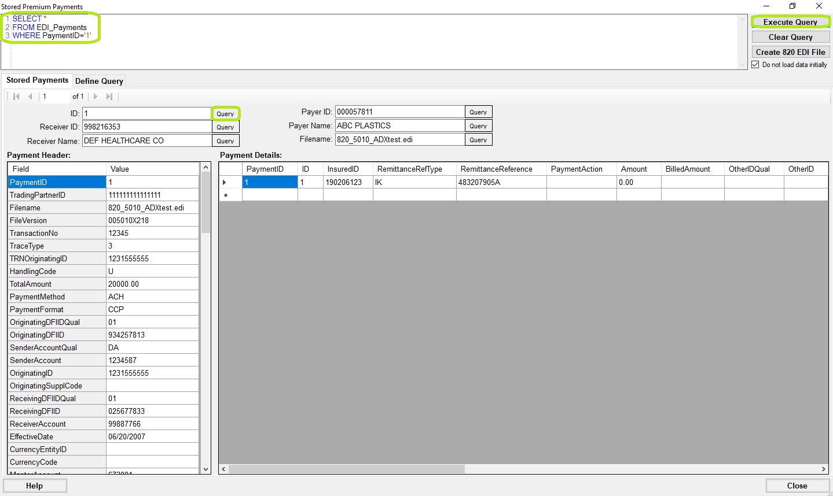Click Receiver Name input field
Image resolution: width=833 pixels, height=496 pixels.
tap(147, 140)
